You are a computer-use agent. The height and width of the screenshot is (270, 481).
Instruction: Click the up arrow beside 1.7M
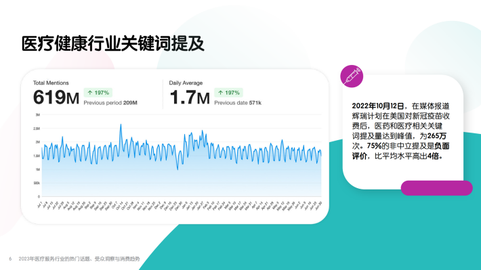[x=220, y=93]
